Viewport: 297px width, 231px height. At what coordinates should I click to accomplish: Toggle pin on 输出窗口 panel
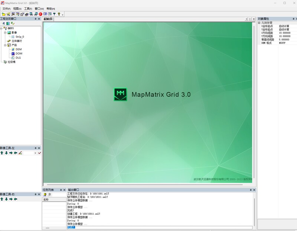tap(251, 190)
